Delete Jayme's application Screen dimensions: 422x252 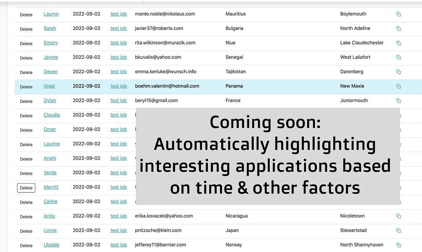pos(26,58)
